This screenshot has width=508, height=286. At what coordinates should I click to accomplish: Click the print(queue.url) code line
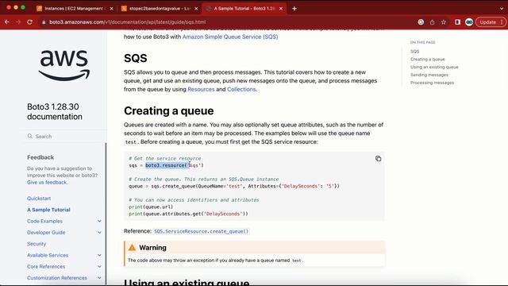tap(151, 207)
